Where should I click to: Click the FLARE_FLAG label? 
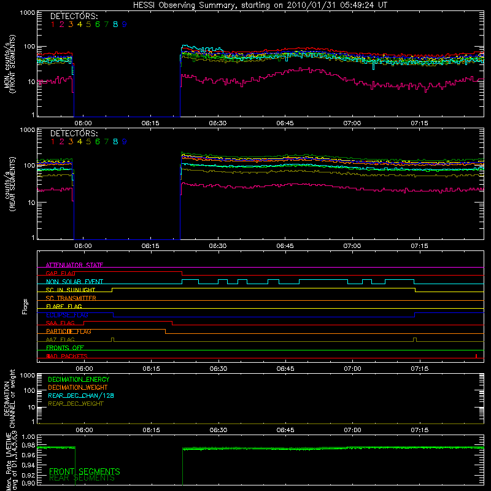tap(64, 306)
